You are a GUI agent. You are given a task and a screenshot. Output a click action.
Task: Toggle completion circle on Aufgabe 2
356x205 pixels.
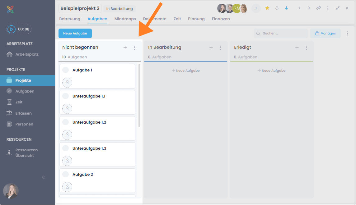click(x=65, y=174)
